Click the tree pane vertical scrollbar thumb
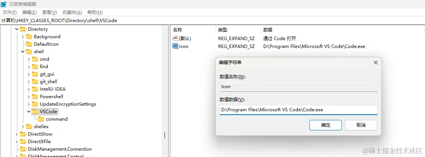 coord(165,135)
